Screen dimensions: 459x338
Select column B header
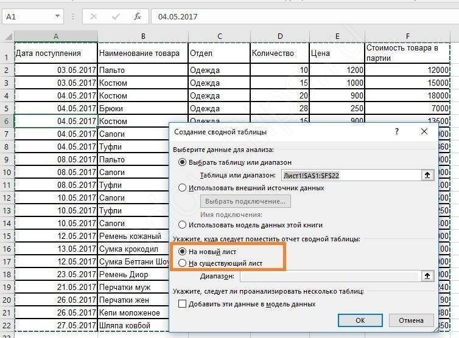point(142,36)
